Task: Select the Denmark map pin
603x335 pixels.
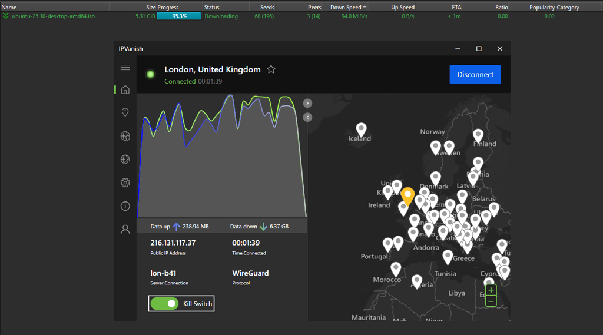Action: pos(435,178)
